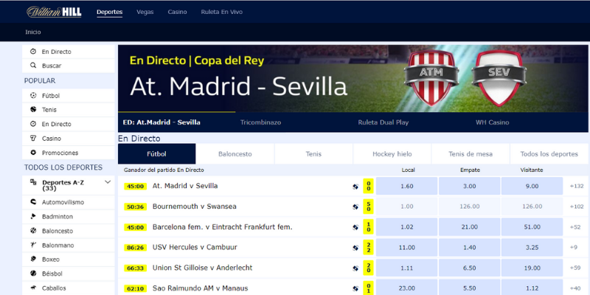Open Bournemouth v Swansea match

pos(195,206)
